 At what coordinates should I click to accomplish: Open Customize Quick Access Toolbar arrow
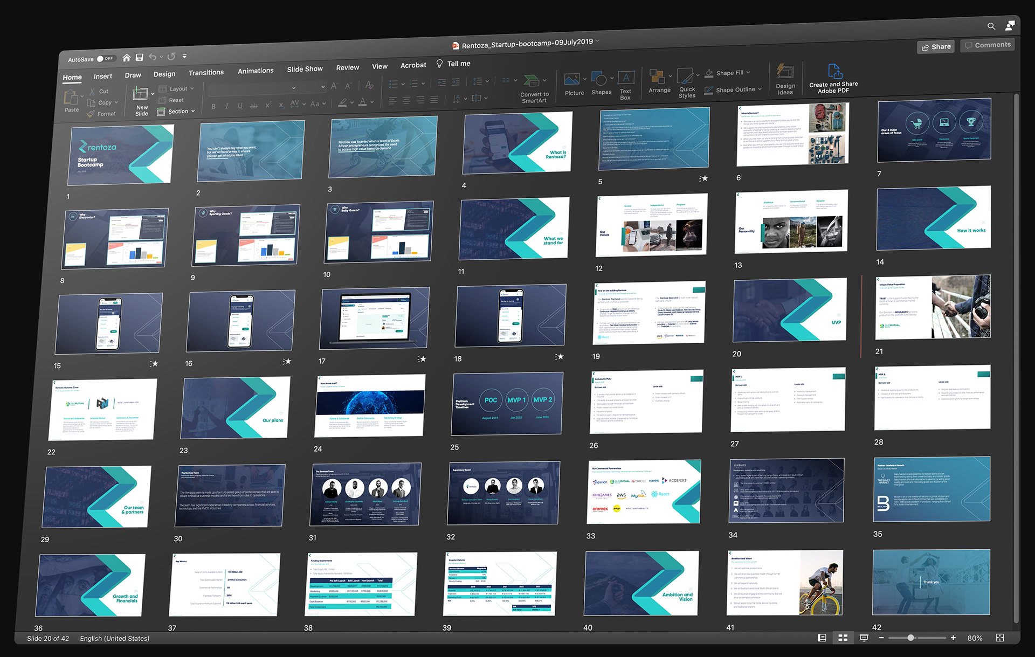[185, 56]
